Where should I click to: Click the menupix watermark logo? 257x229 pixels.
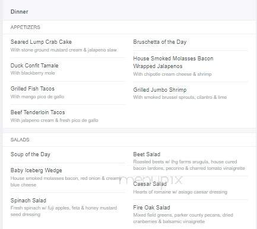pyautogui.click(x=150, y=179)
